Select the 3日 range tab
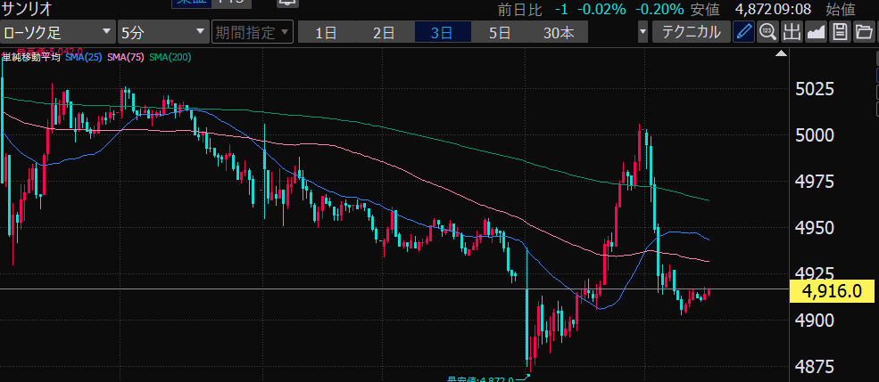This screenshot has height=382, width=879. (x=442, y=33)
